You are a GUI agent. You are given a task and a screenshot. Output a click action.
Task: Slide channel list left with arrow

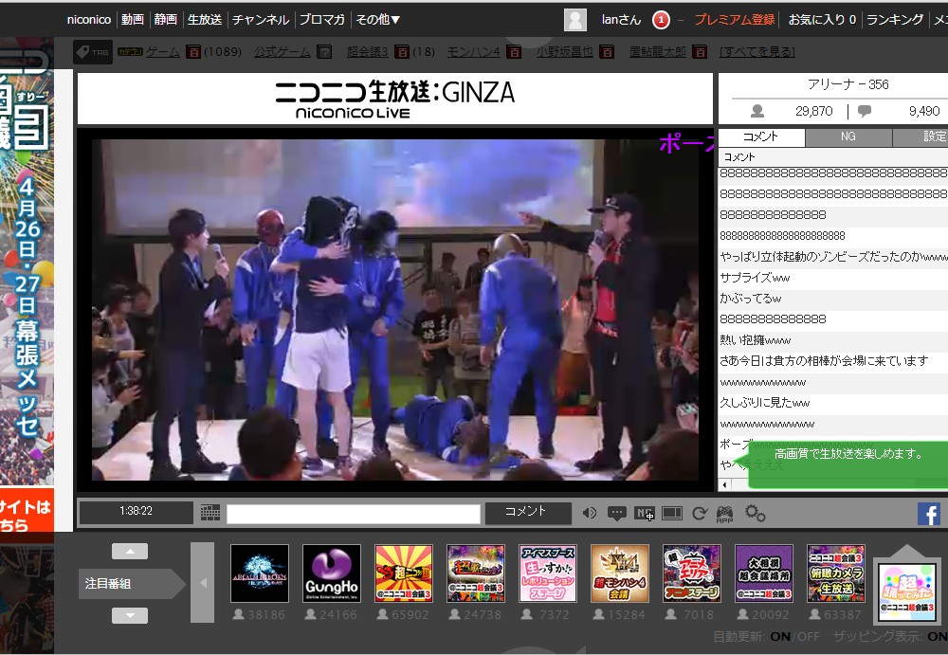click(203, 582)
